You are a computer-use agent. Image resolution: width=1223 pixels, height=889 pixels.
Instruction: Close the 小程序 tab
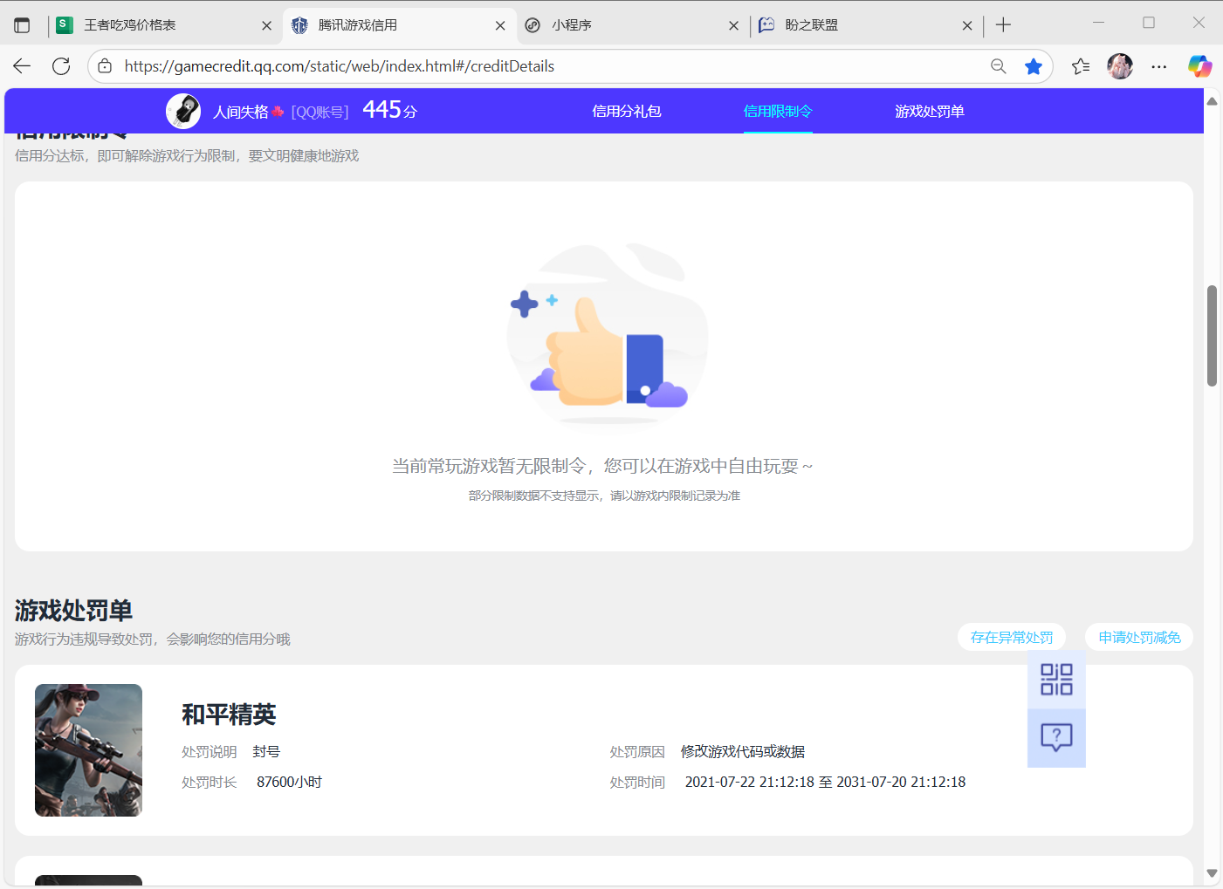pyautogui.click(x=733, y=25)
